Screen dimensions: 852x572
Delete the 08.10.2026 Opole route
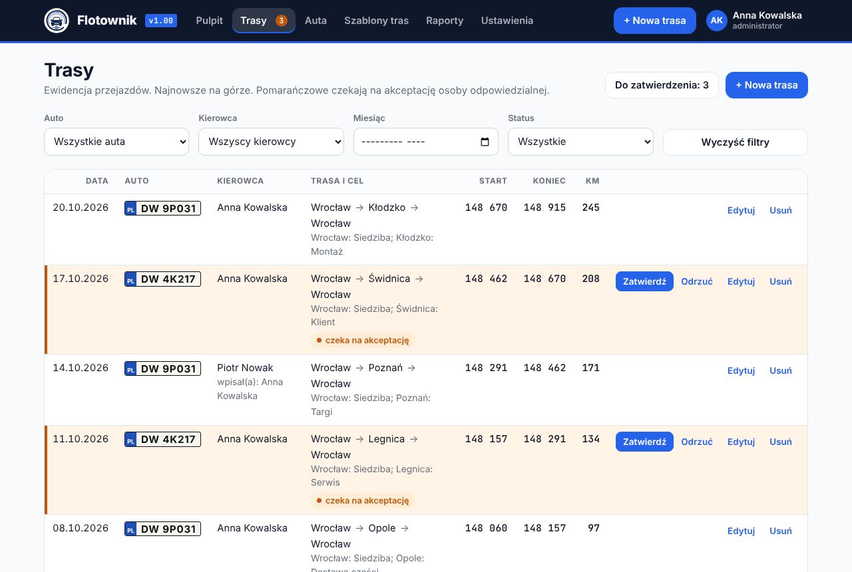click(x=781, y=531)
